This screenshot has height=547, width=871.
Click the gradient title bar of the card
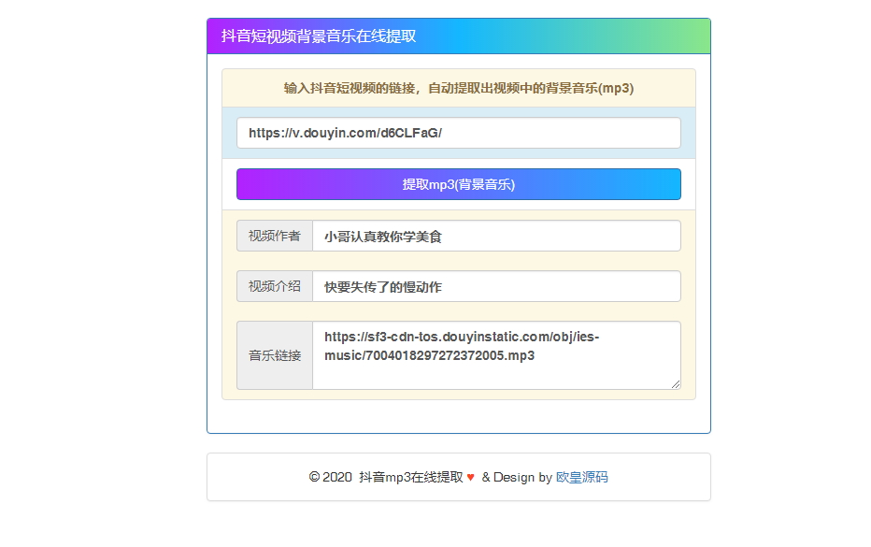(457, 37)
